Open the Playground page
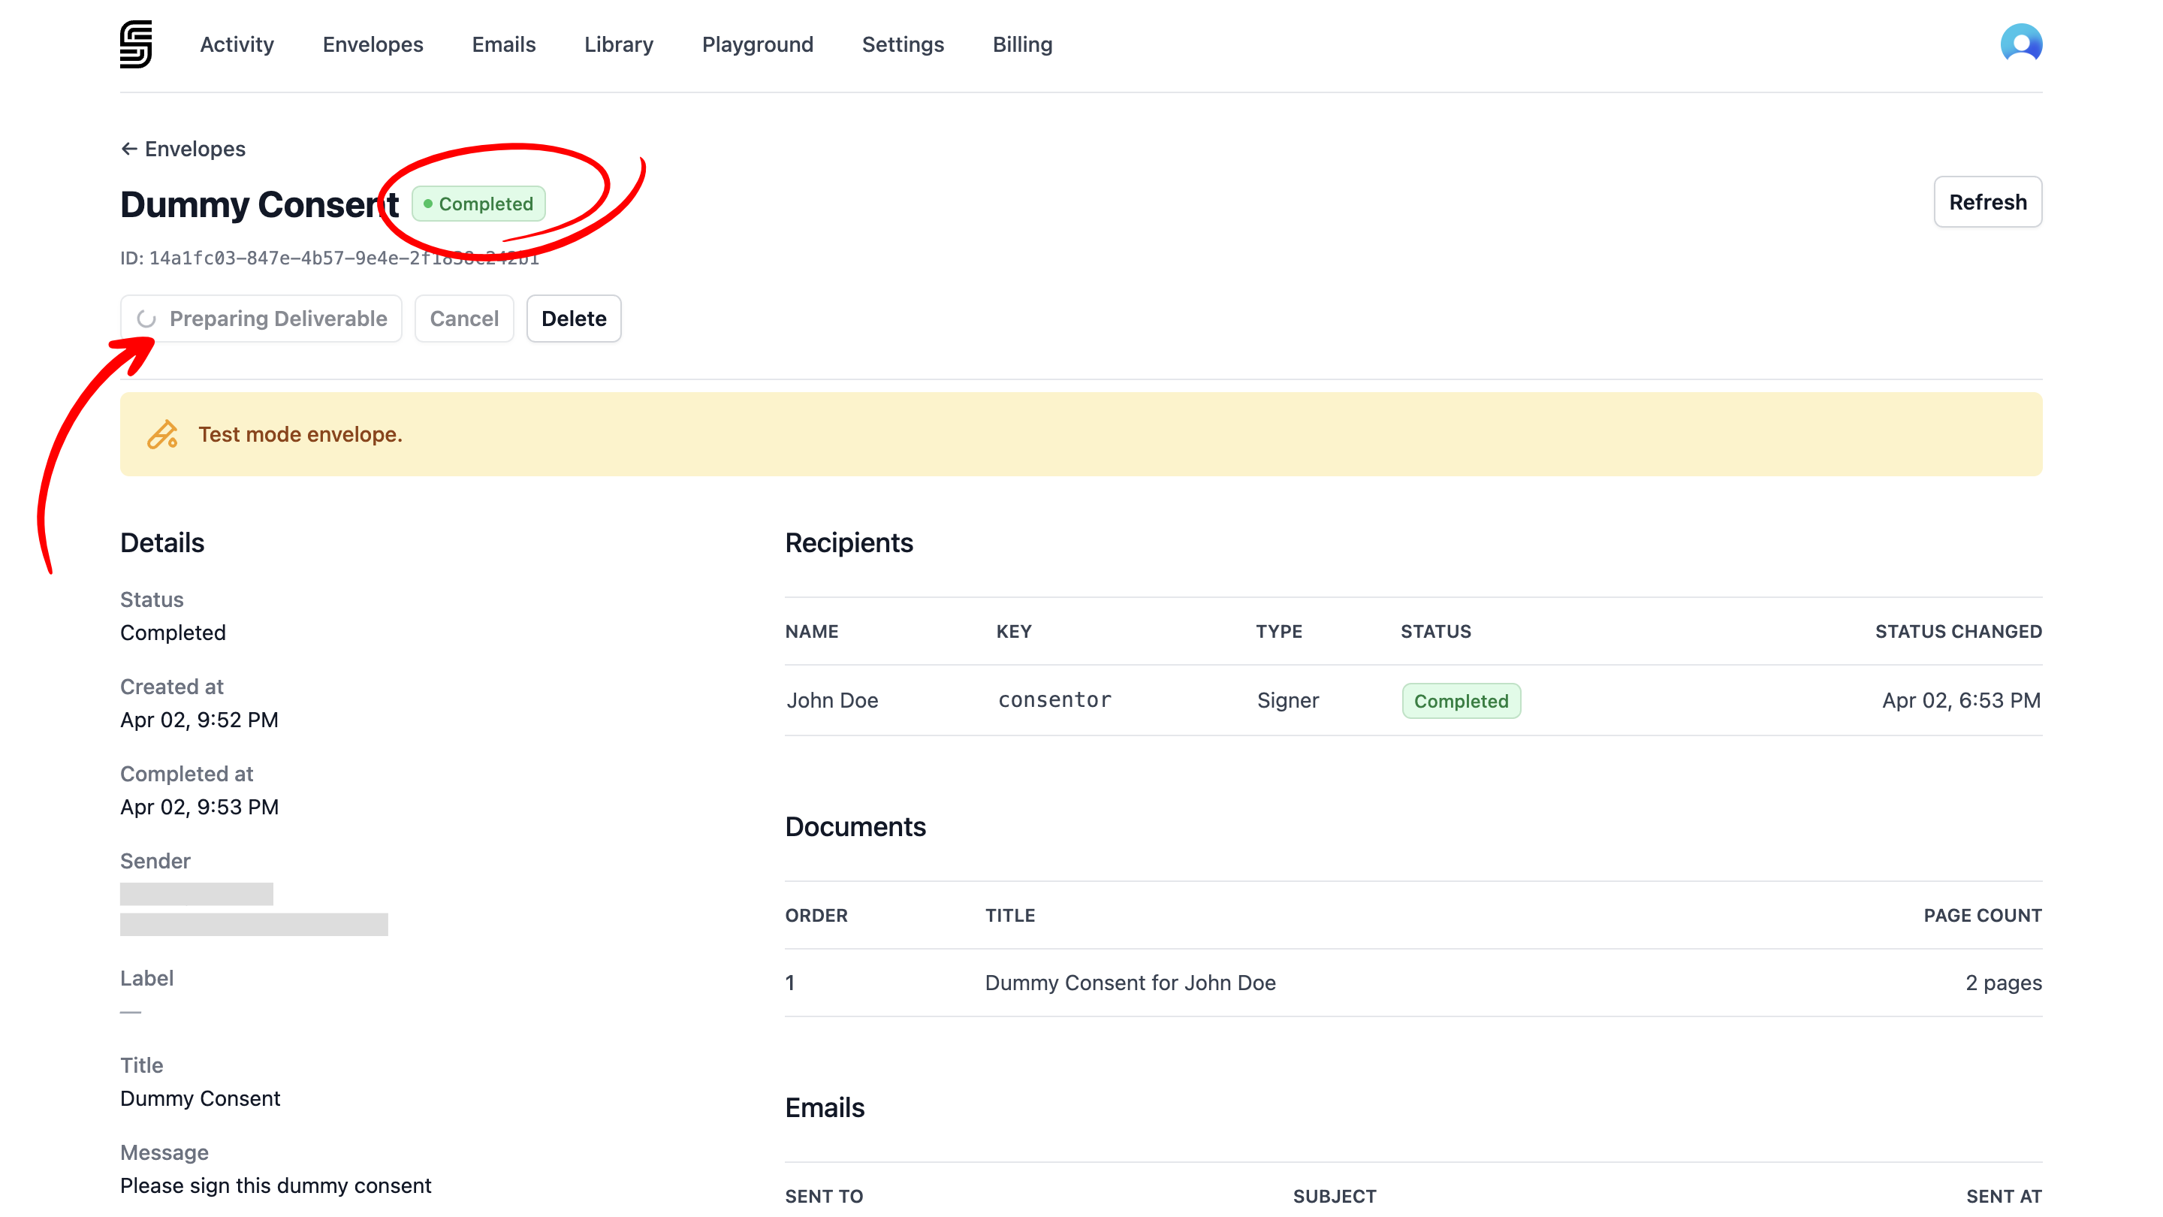2163x1217 pixels. tap(756, 44)
